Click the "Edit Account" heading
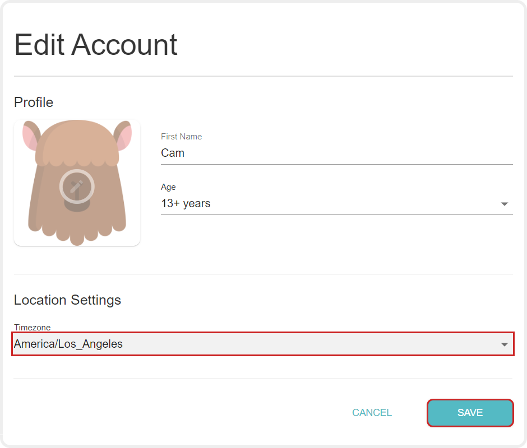 (x=96, y=45)
